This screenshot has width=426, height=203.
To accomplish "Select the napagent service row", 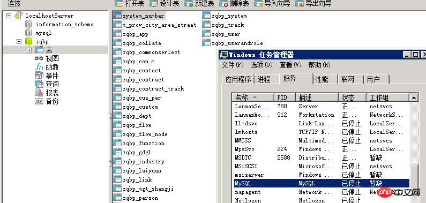I will pos(322,192).
